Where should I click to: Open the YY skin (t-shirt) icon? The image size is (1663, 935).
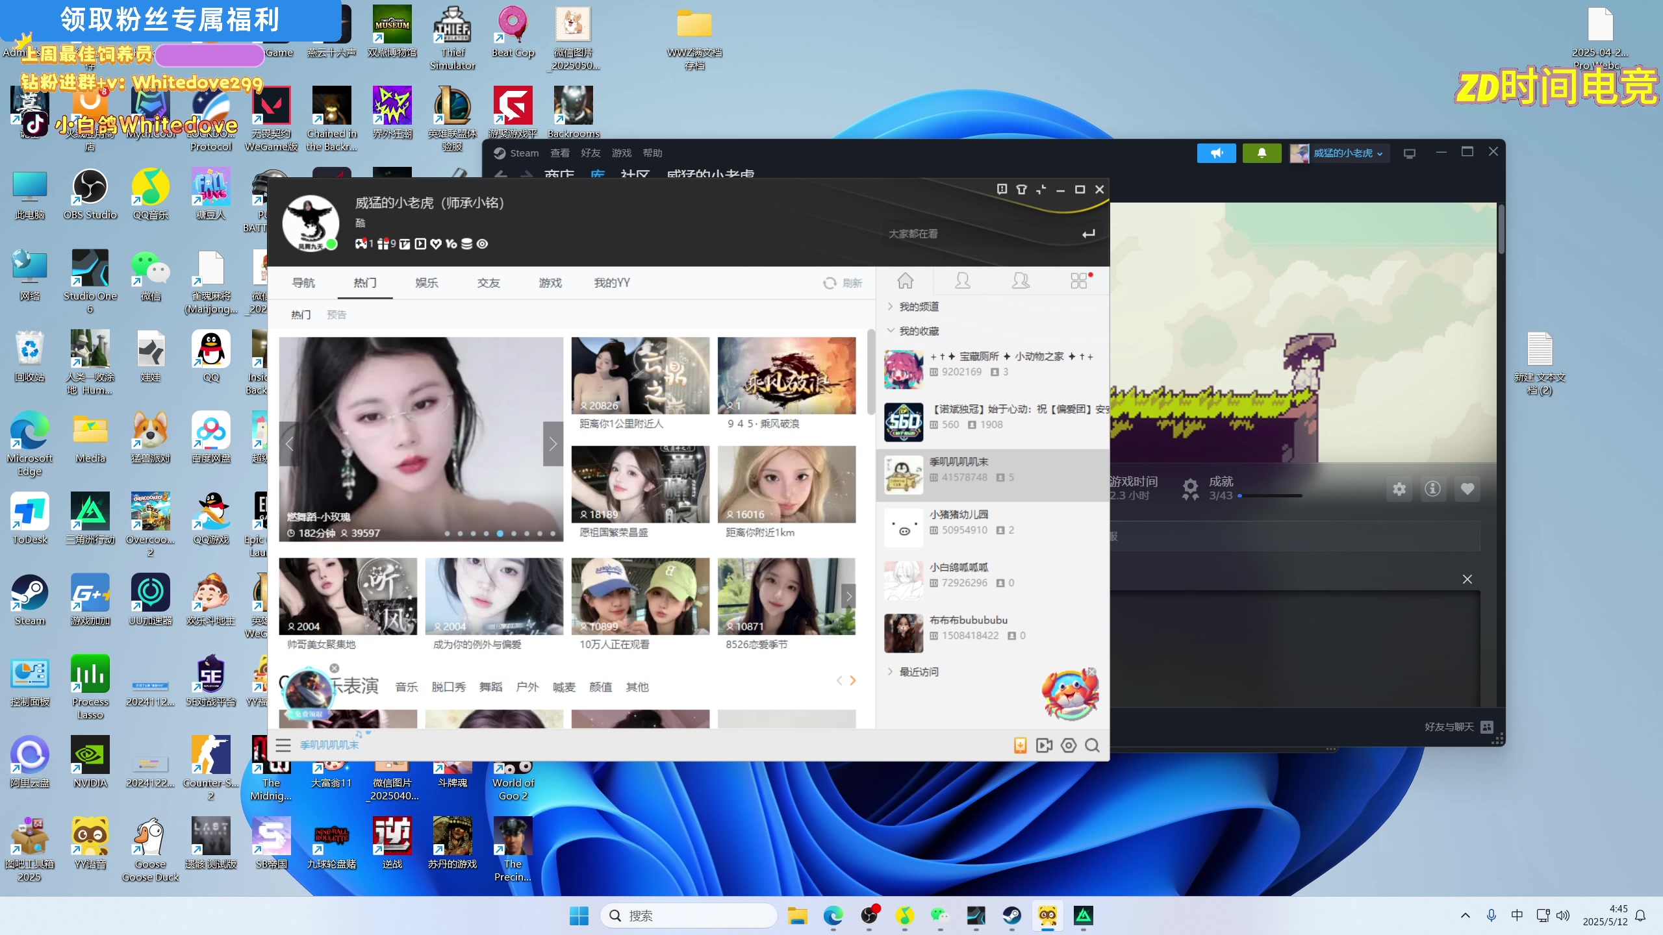(1021, 190)
